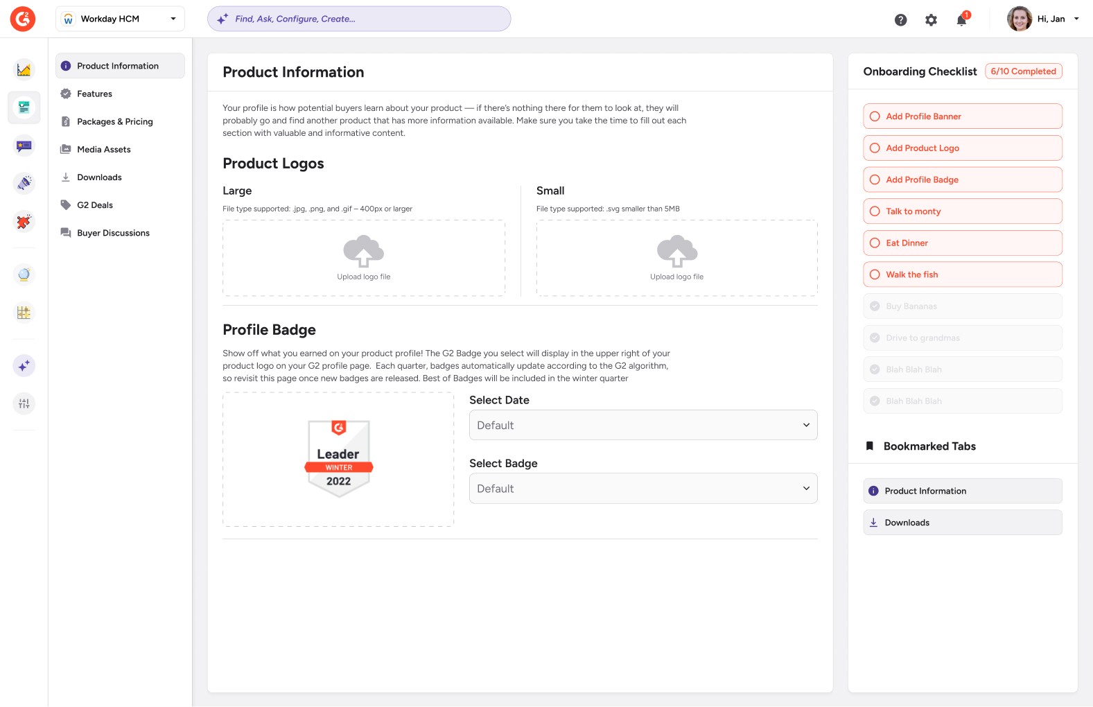Expand the Select Badge dropdown
The width and height of the screenshot is (1093, 707).
[x=642, y=489]
